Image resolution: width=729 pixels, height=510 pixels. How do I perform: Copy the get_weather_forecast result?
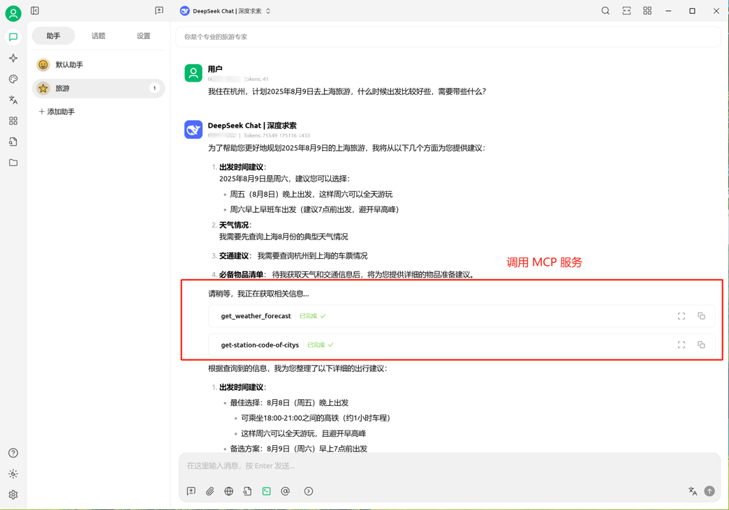701,316
